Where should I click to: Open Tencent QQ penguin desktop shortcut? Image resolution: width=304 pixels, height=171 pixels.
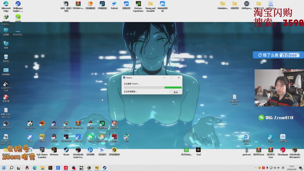pyautogui.click(x=54, y=138)
